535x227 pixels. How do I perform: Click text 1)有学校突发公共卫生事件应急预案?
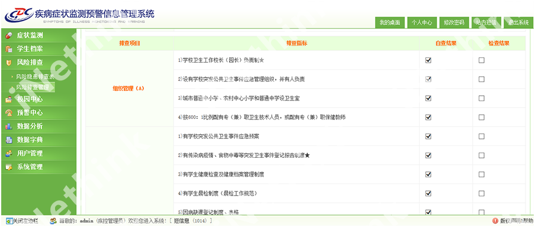tap(218, 137)
